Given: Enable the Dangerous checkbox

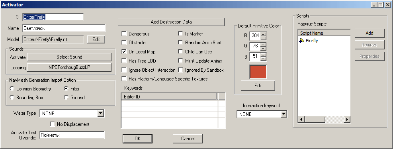Looking at the screenshot, I should (x=124, y=33).
